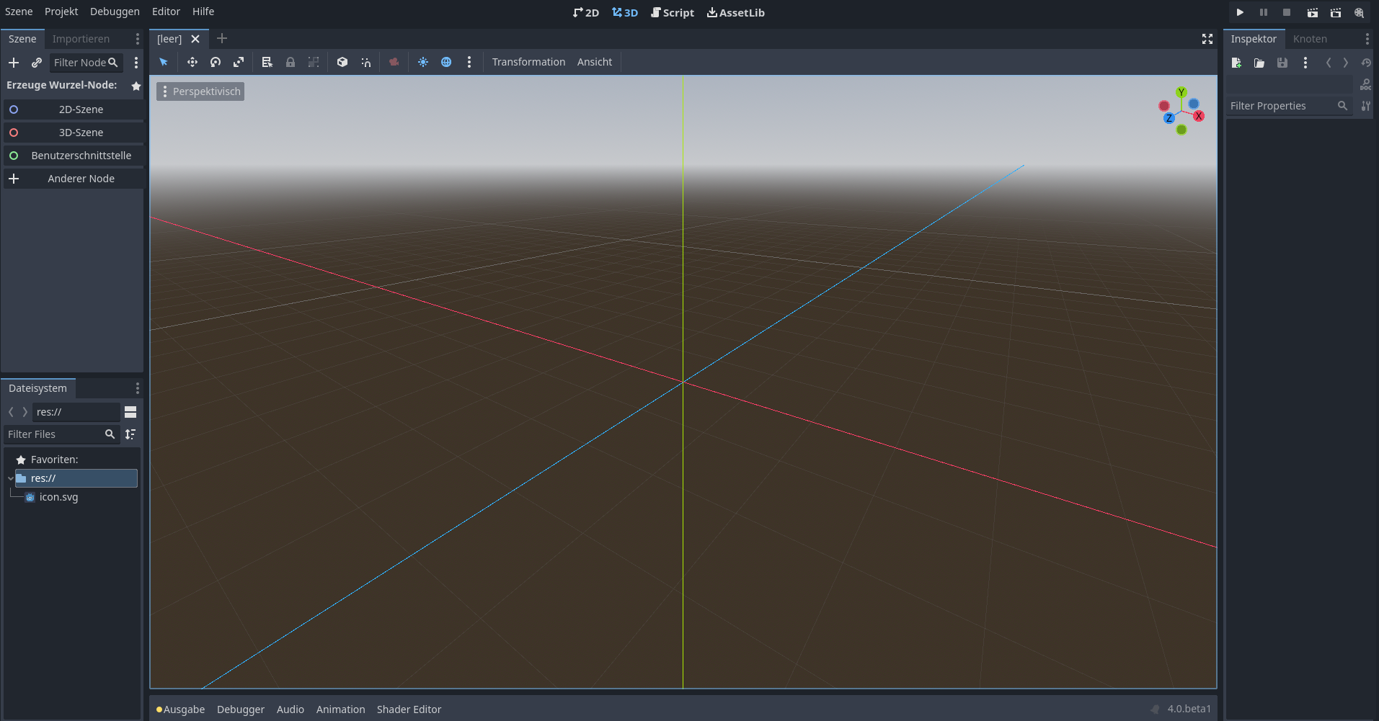1379x721 pixels.
Task: Select the Move tool in the 3D toolbar
Action: [x=192, y=62]
